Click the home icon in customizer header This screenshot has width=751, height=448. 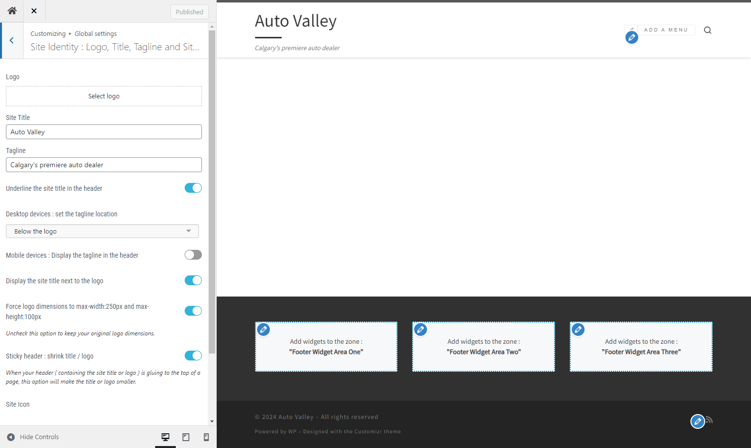point(12,11)
